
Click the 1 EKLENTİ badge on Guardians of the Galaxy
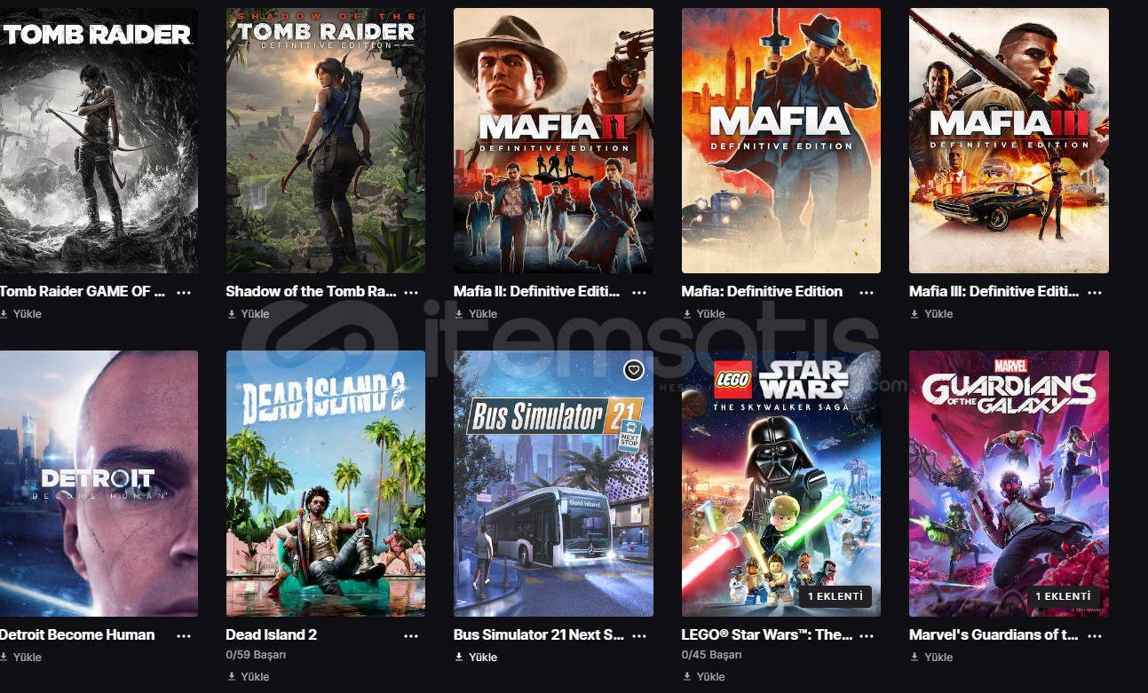pyautogui.click(x=1063, y=597)
